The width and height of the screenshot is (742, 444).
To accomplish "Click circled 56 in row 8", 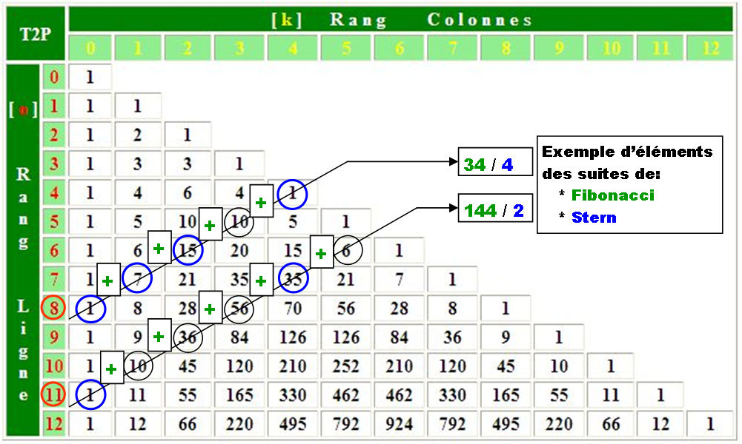I will (239, 309).
